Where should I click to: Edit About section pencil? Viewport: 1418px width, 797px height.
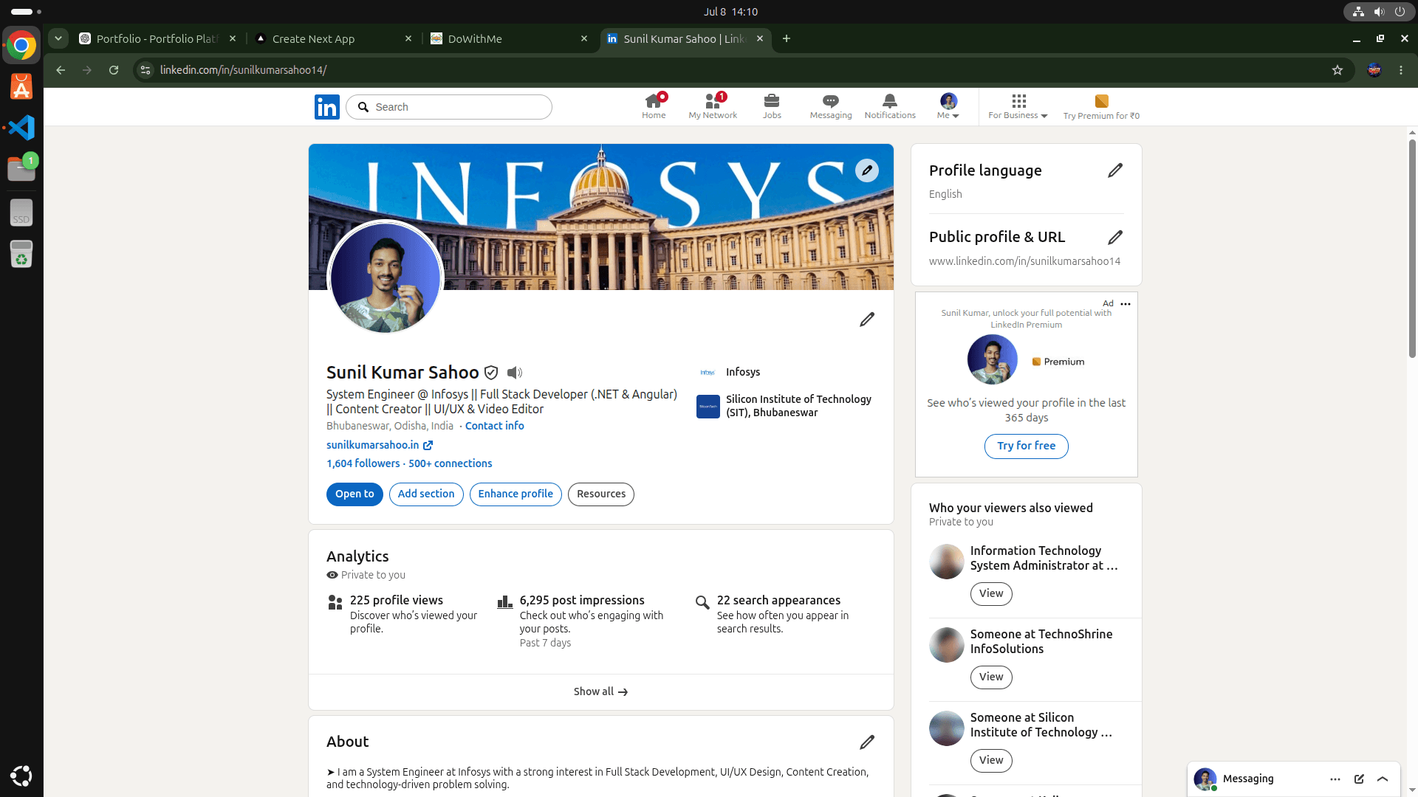point(867,742)
